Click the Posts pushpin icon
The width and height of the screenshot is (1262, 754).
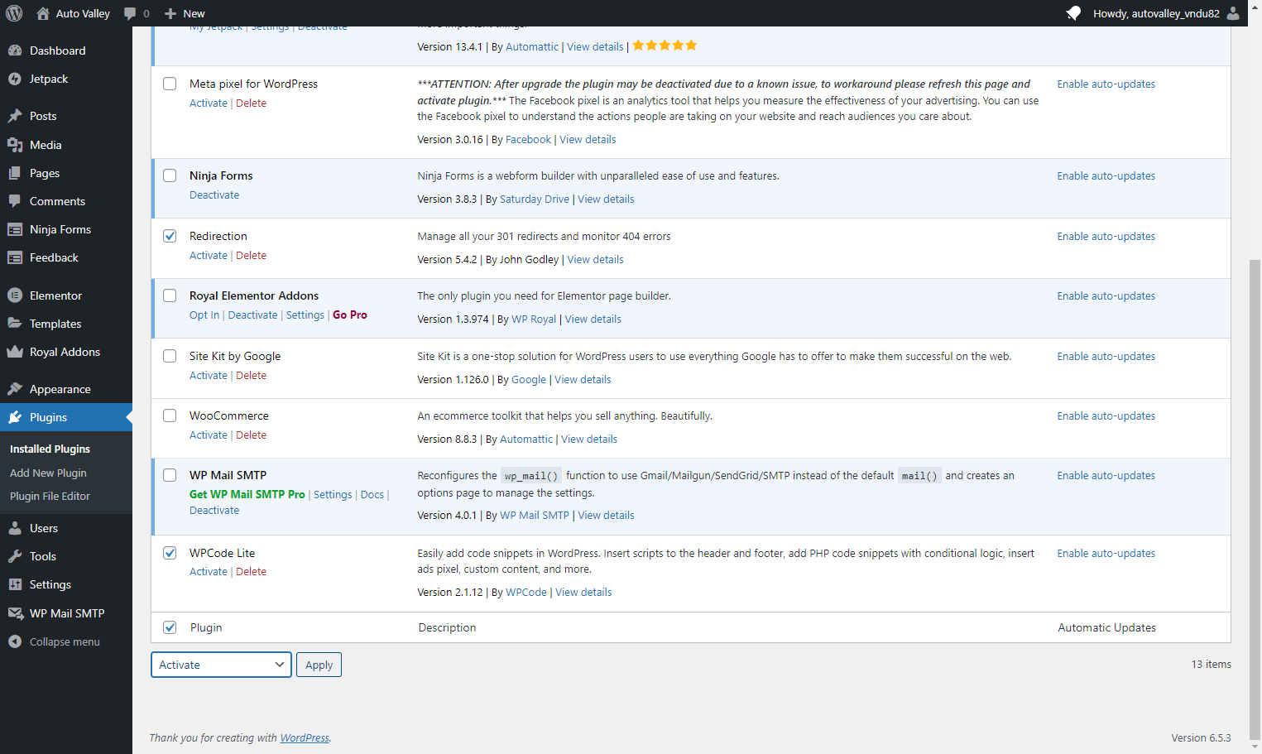pyautogui.click(x=15, y=116)
